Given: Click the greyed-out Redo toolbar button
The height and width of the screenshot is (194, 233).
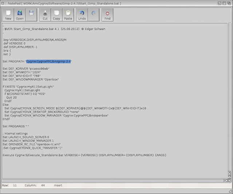Looking at the screenshot, I should 94,15.
